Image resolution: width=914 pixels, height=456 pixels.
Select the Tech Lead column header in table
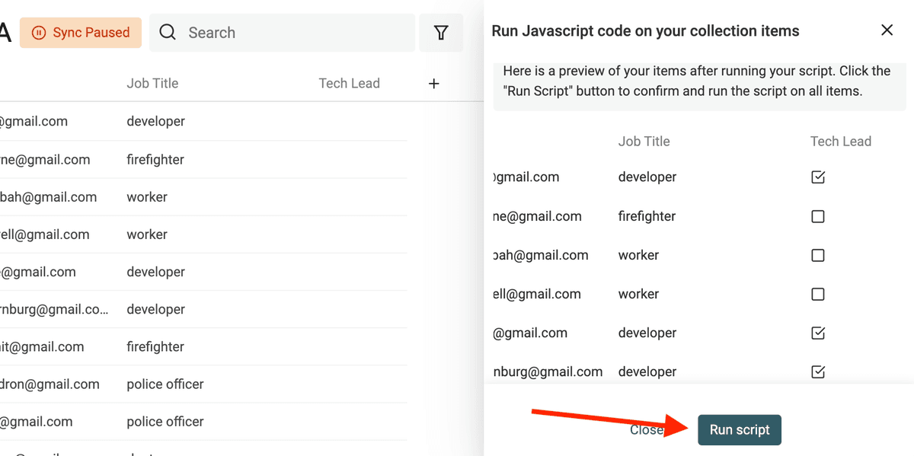coord(349,84)
